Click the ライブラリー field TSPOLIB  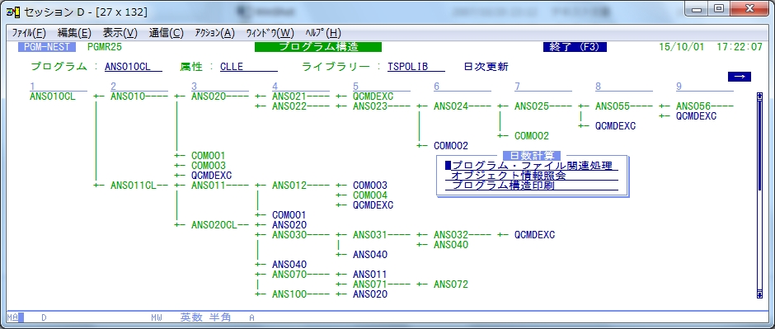pos(416,67)
